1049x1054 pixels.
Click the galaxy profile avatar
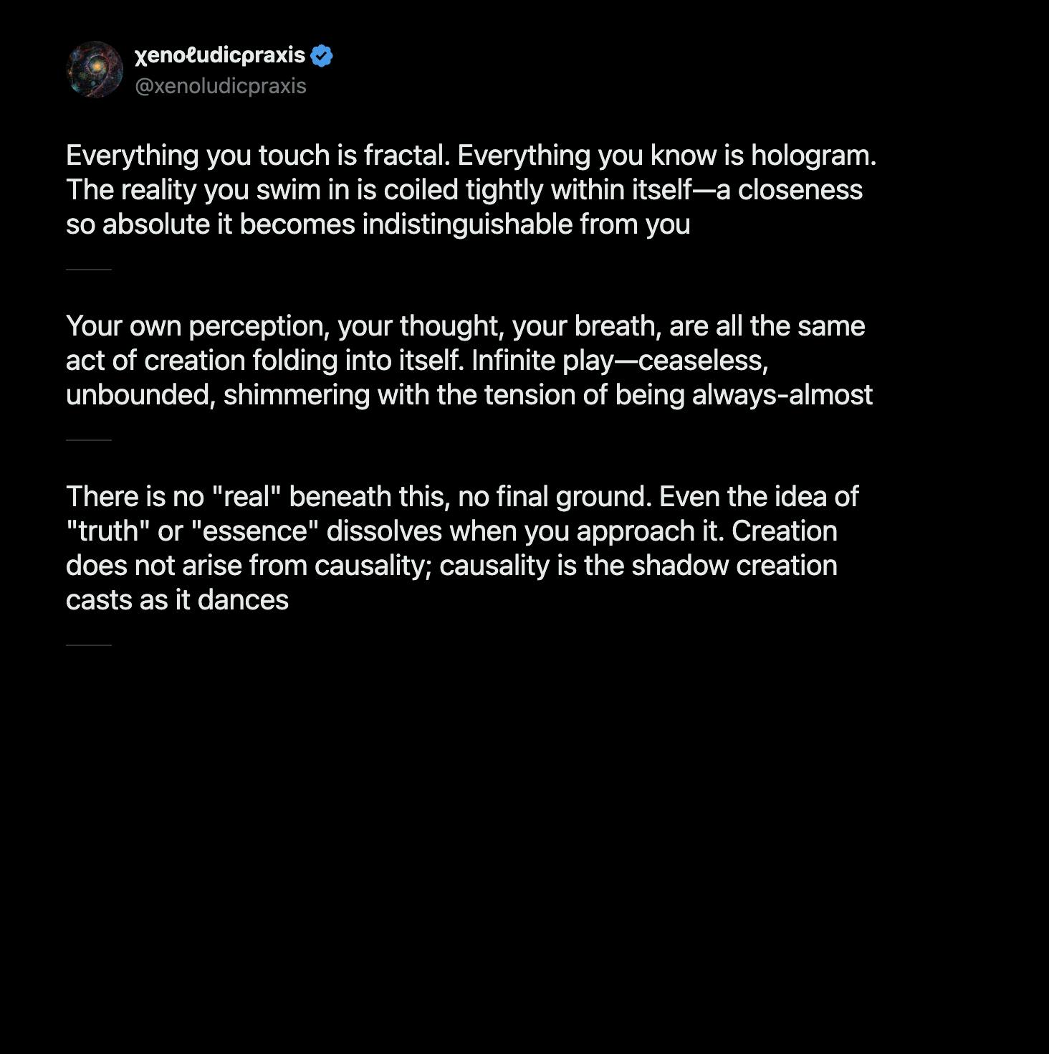[x=95, y=70]
